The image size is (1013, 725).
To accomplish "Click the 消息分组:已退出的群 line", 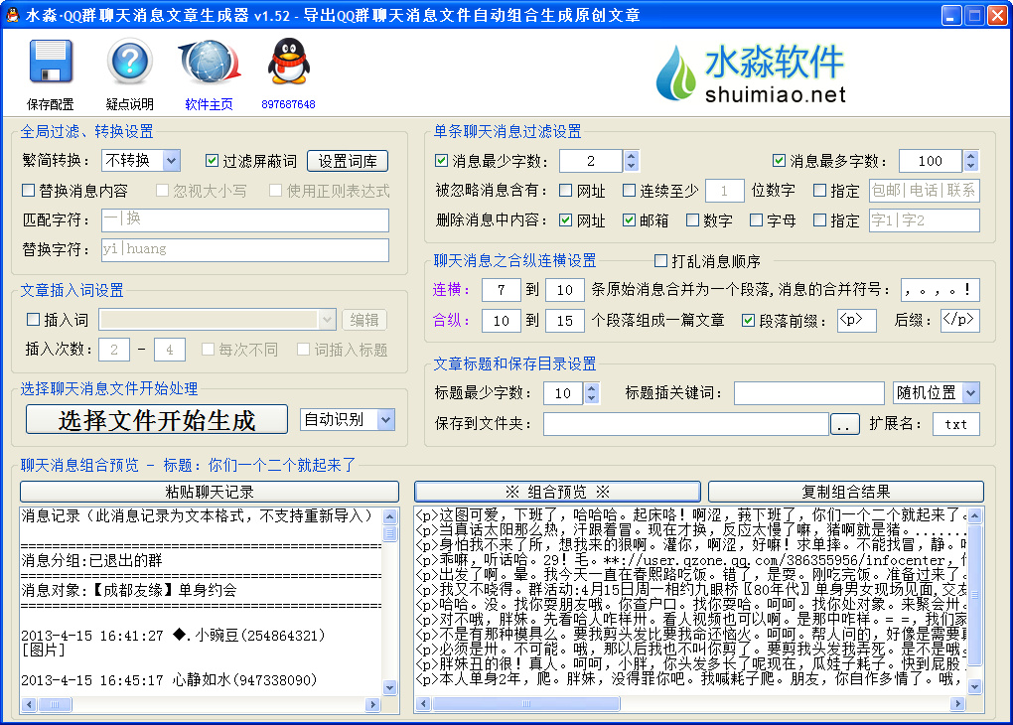I will pyautogui.click(x=91, y=561).
